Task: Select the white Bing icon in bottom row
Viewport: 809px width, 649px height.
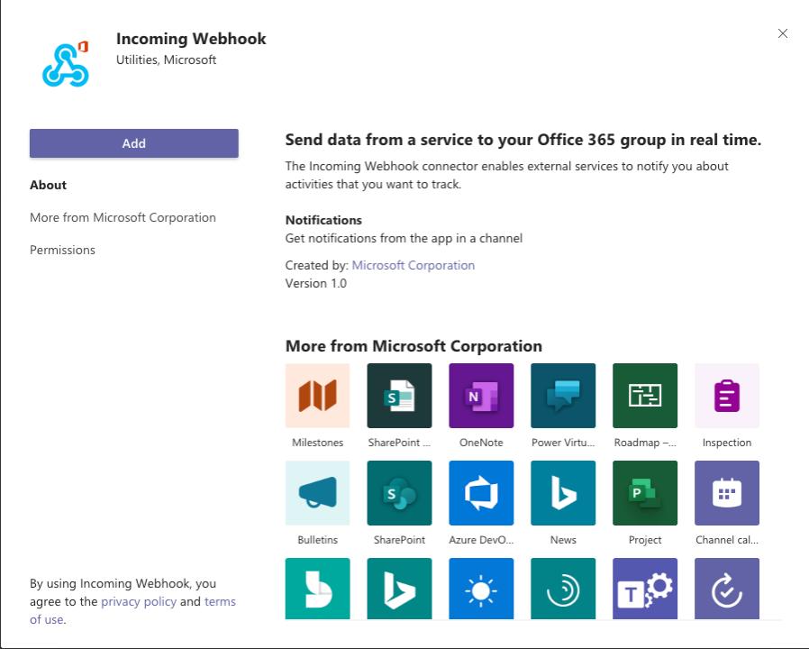Action: (x=399, y=589)
